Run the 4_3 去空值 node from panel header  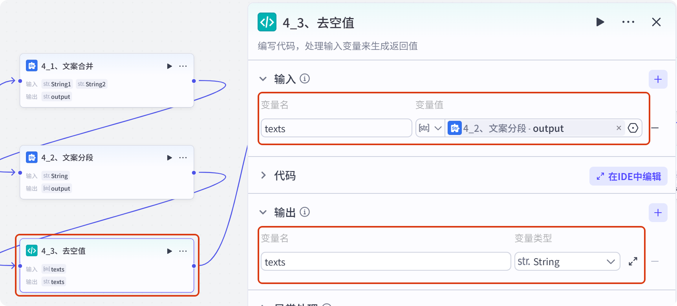[x=600, y=22]
